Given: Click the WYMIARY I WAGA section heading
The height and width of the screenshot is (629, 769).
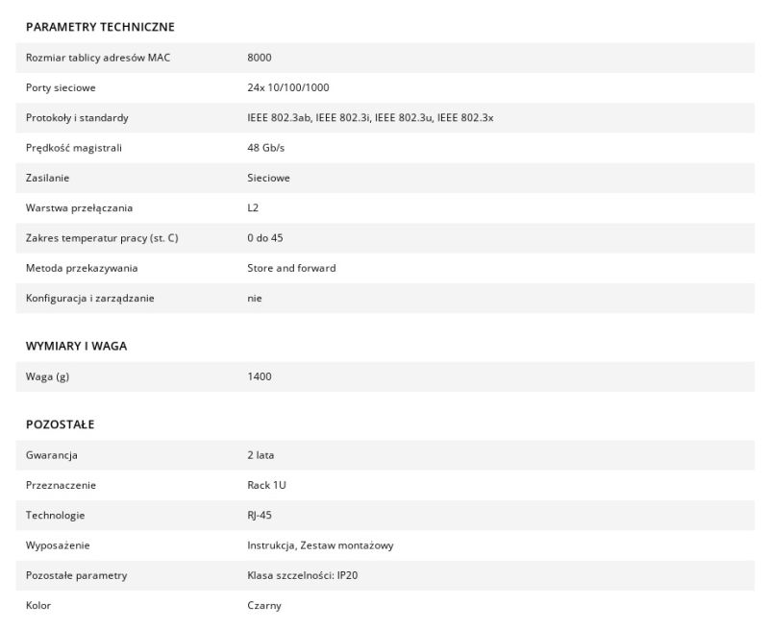Looking at the screenshot, I should pos(76,347).
